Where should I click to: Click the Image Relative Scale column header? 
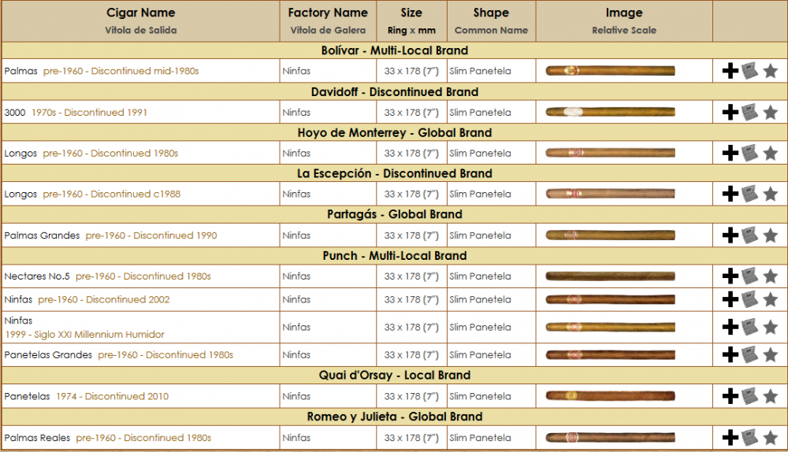(x=623, y=20)
